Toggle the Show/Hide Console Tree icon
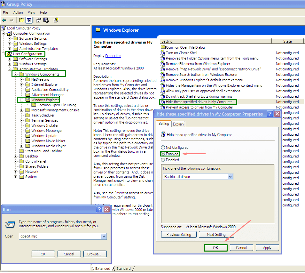The width and height of the screenshot is (305, 273). tap(29, 20)
